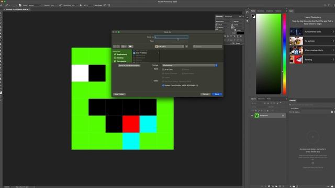The image size is (335, 188).
Task: Apply Strikethrough in Character panel
Action: (x=241, y=37)
